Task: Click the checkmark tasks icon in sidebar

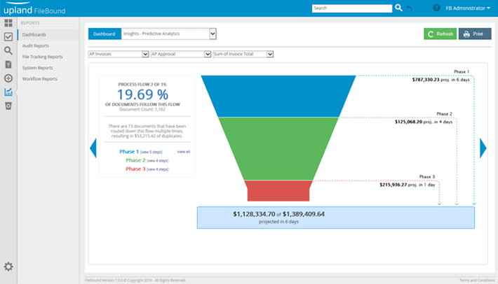Action: click(x=8, y=36)
